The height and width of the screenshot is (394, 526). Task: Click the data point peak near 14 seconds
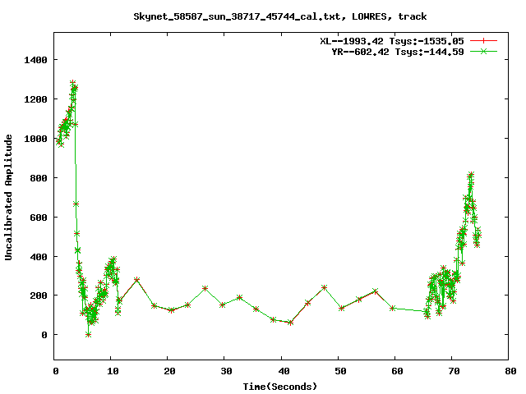pyautogui.click(x=136, y=279)
